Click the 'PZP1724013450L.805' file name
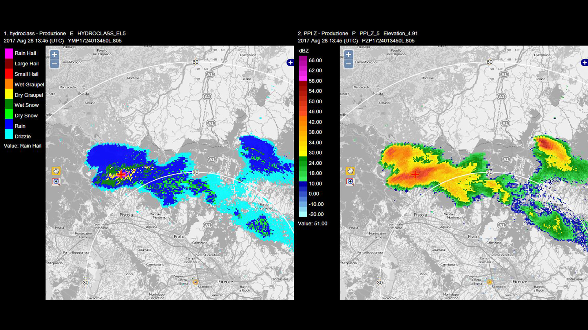The height and width of the screenshot is (330, 588). tap(388, 41)
